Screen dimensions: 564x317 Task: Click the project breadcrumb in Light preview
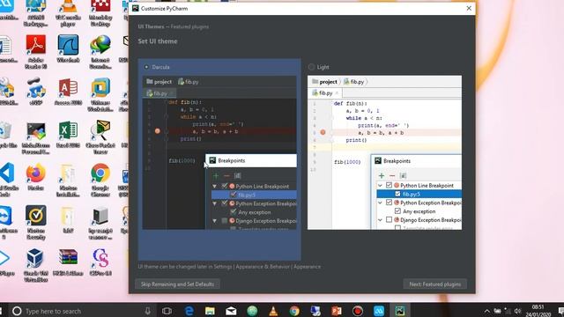coord(325,82)
